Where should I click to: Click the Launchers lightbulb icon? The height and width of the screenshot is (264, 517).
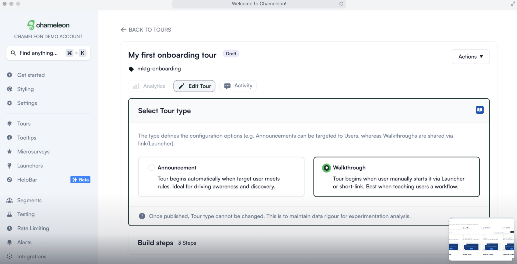click(10, 166)
